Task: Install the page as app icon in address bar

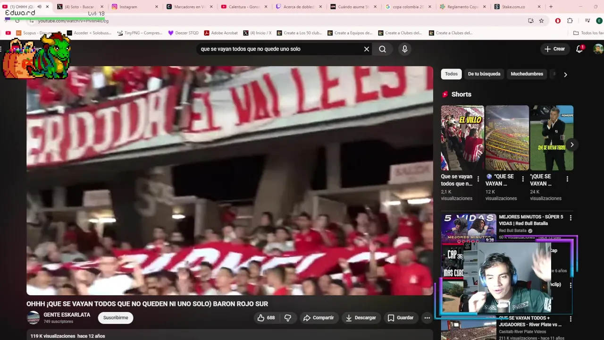Action: (x=531, y=21)
